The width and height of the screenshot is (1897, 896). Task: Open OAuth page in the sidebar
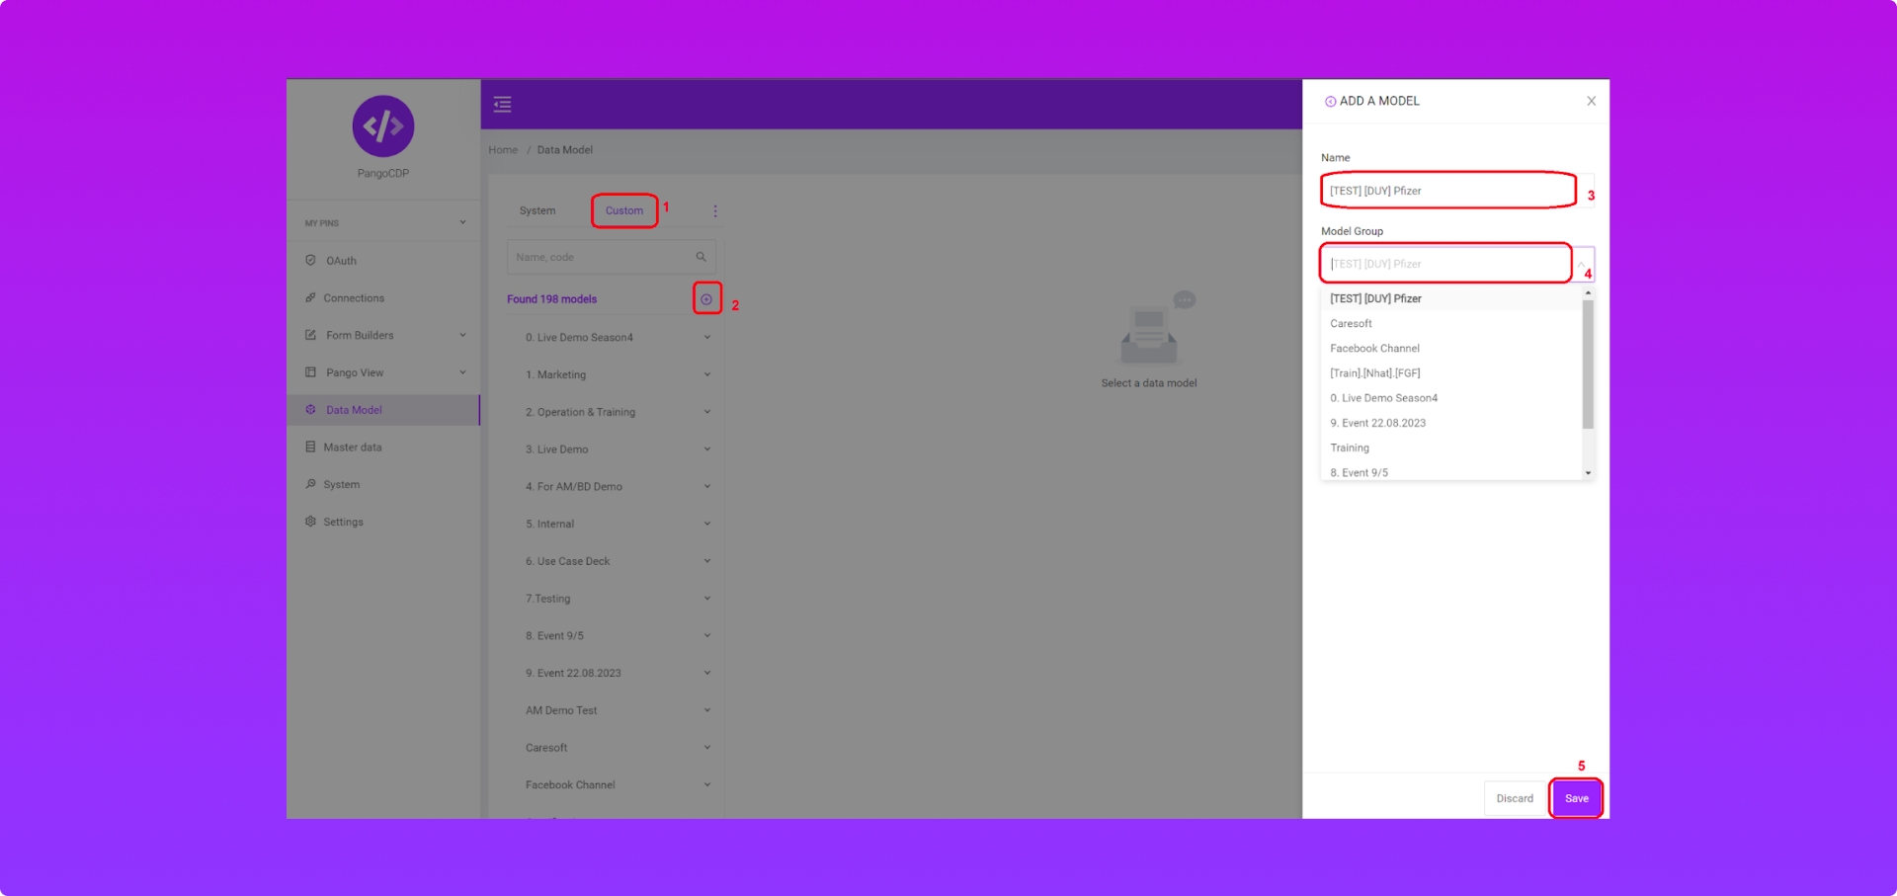[341, 261]
